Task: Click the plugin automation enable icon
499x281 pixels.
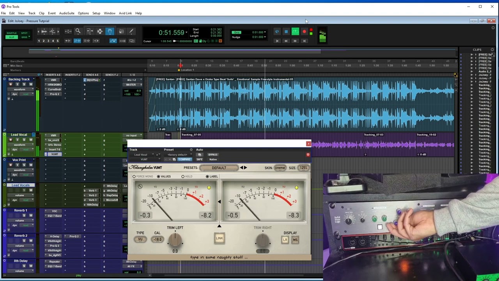Action: point(200,155)
